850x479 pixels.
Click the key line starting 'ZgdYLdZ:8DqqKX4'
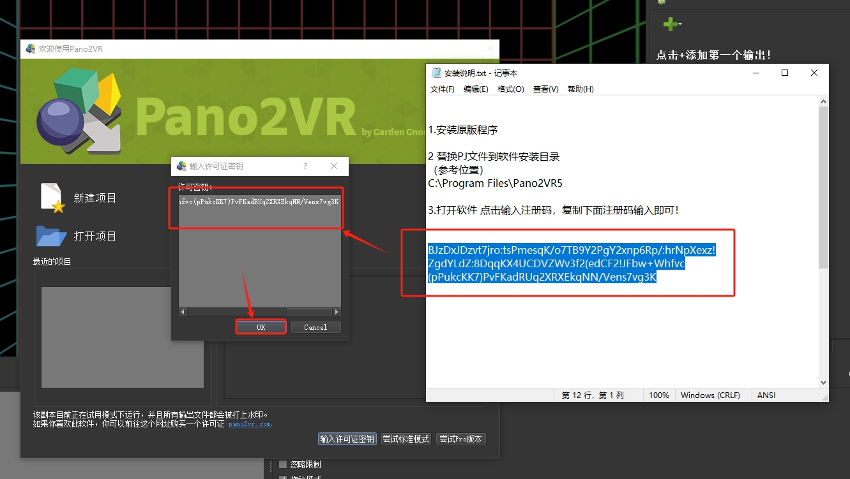pos(557,263)
